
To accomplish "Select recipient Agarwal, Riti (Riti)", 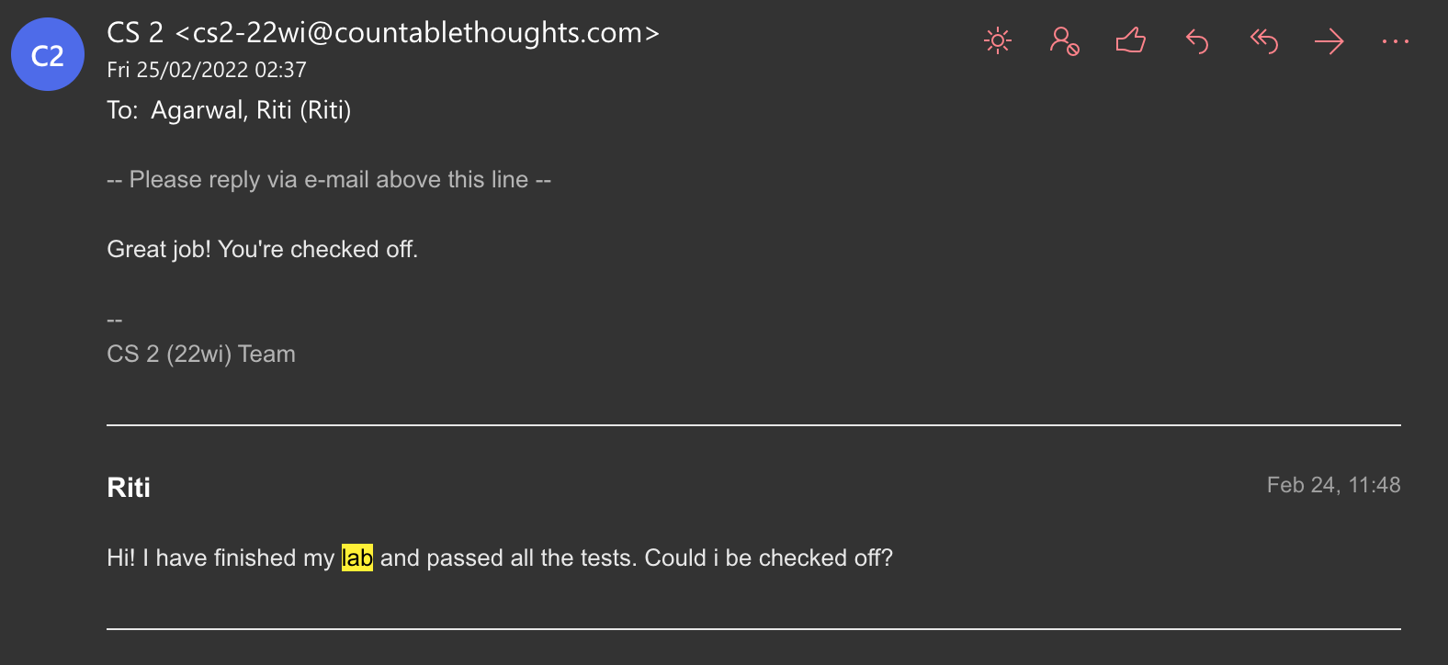I will coord(251,110).
